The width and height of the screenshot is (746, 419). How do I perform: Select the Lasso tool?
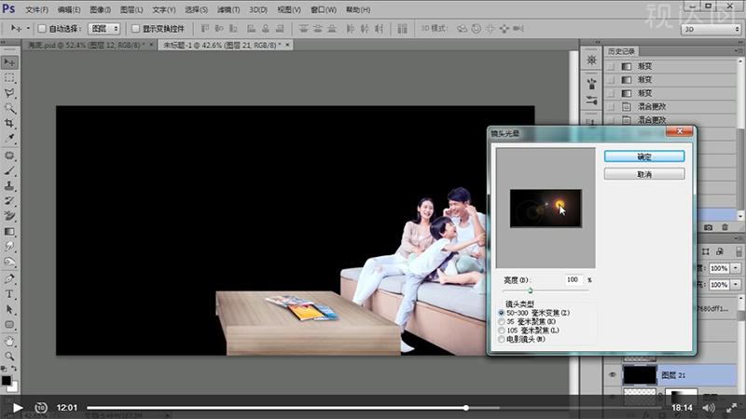(x=9, y=93)
